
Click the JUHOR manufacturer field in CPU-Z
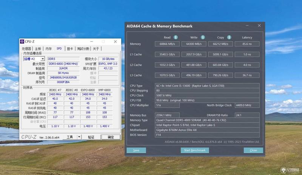63,68
